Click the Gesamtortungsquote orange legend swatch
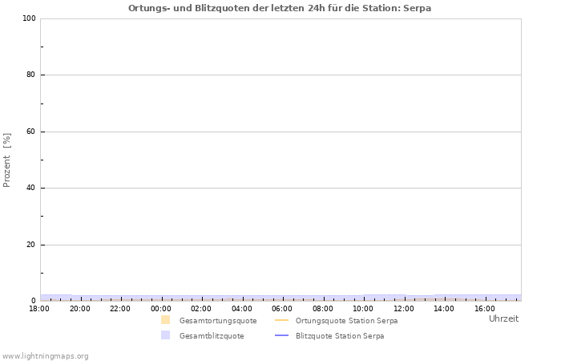Screen dimensions: 561x361 tap(165, 320)
